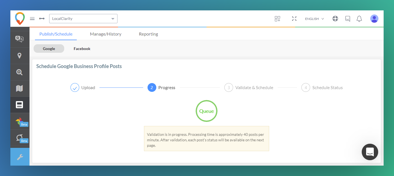This screenshot has width=394, height=176.
Task: Open the lifebuoy help icon
Action: pos(335,19)
